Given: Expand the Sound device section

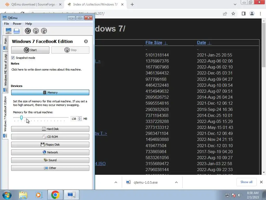Looking at the screenshot, I should 50,160.
